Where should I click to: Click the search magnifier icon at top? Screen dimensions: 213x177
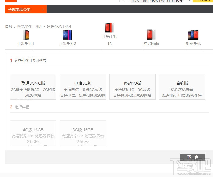pos(188,1)
